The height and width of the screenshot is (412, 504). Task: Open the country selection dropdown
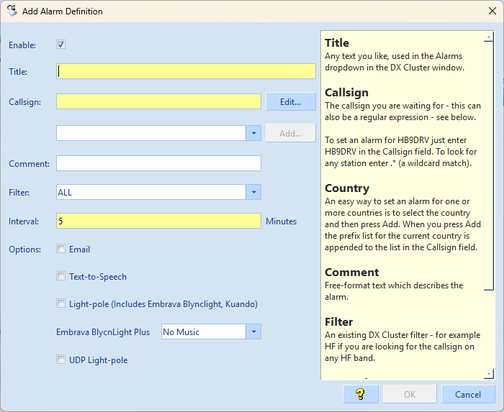(253, 133)
